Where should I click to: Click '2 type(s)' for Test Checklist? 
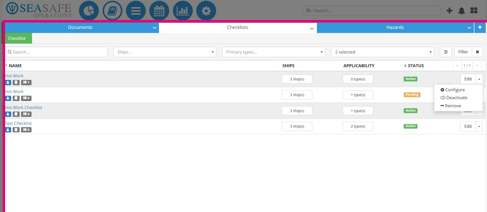pos(358,126)
